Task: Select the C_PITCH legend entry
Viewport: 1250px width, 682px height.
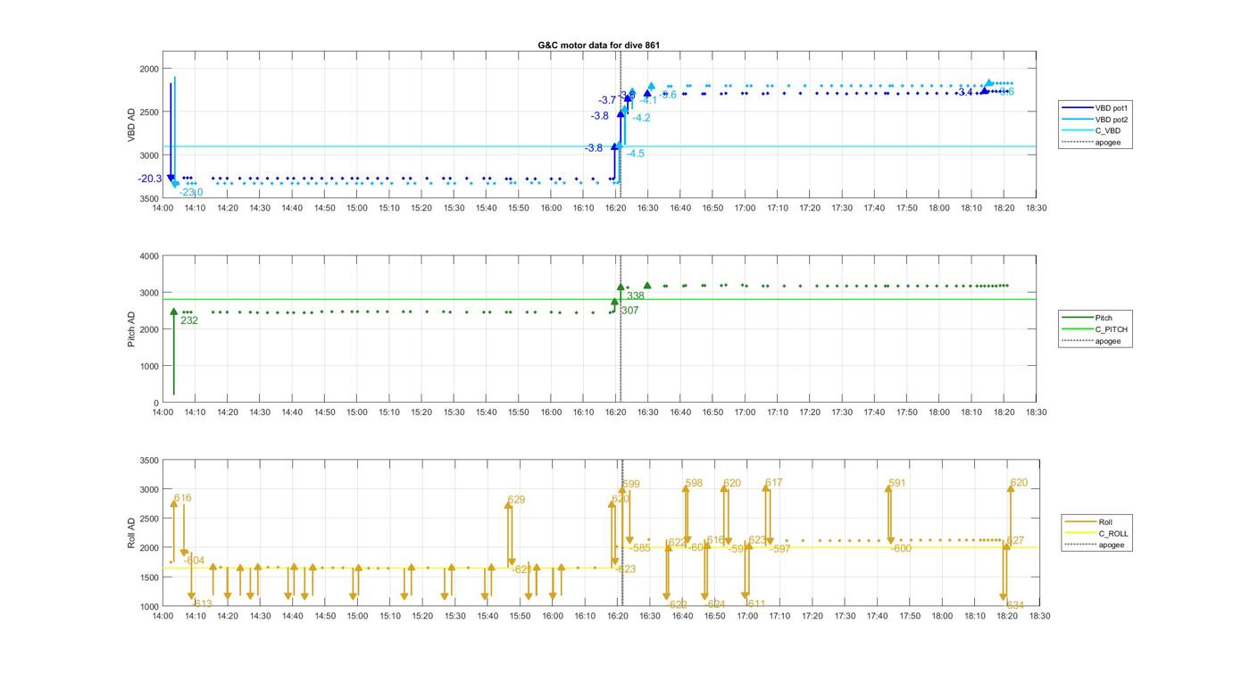Action: tap(1096, 329)
